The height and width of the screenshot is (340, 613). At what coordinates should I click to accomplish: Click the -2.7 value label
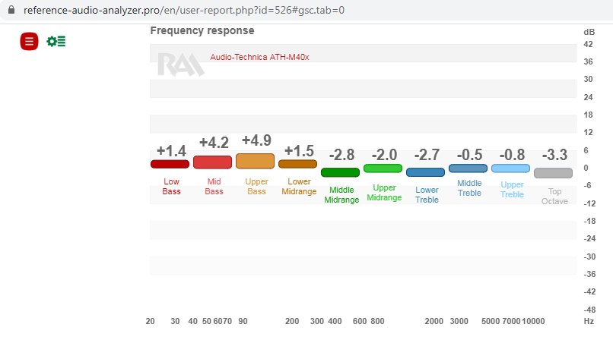tap(427, 155)
